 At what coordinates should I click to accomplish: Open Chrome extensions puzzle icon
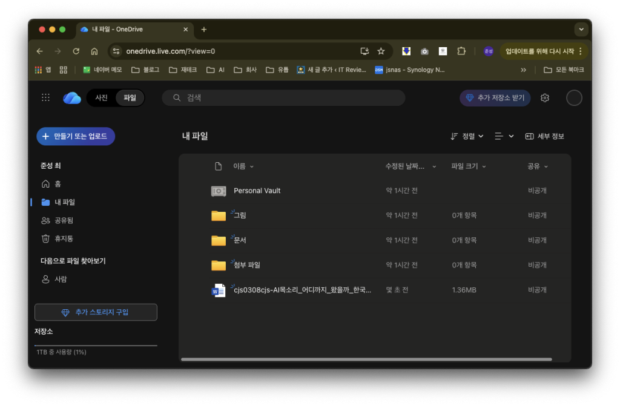[461, 51]
